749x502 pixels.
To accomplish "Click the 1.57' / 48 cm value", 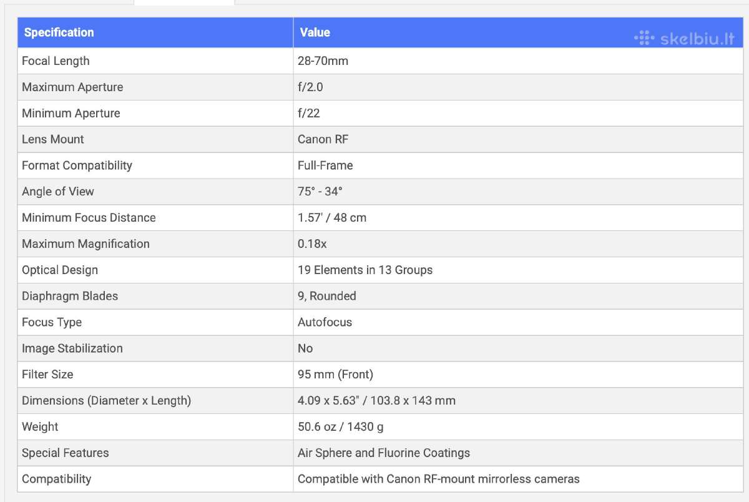I will (x=332, y=218).
